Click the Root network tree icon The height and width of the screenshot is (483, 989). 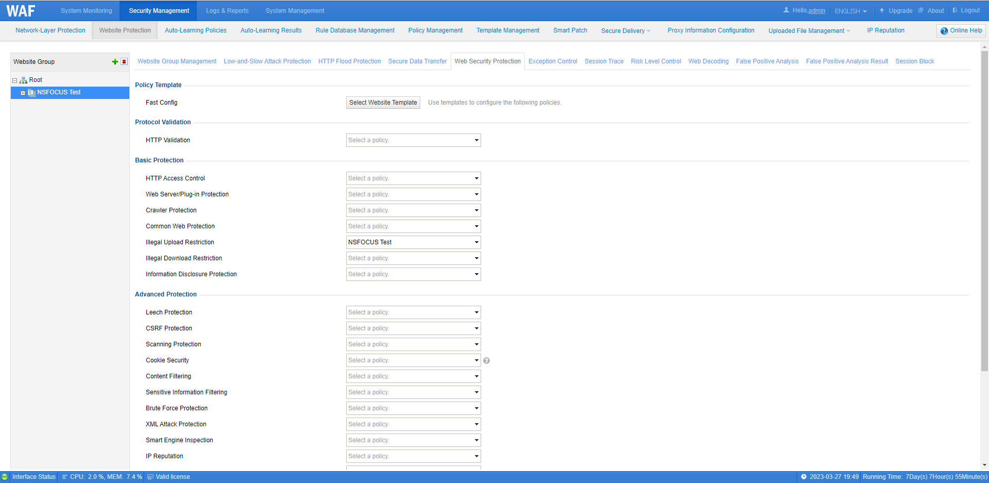(x=23, y=80)
